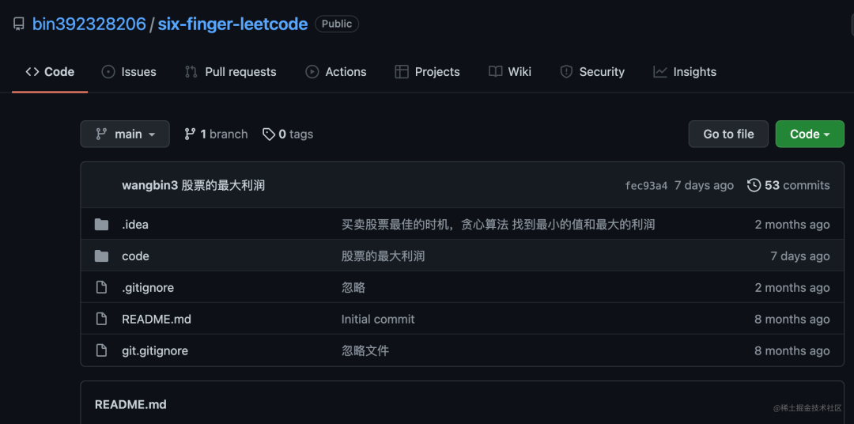This screenshot has width=854, height=424.
Task: Switch to the Wiki tab
Action: (510, 72)
